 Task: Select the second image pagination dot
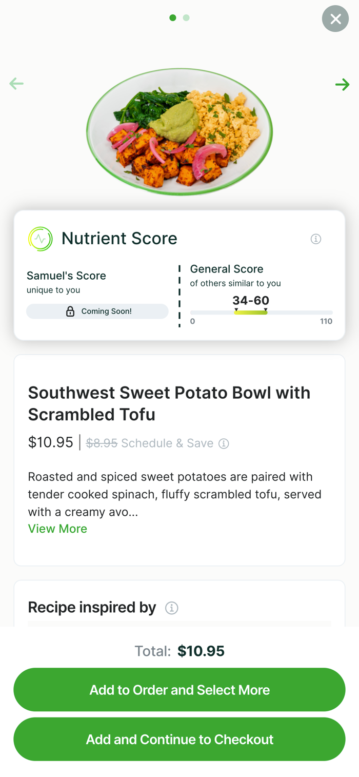(186, 18)
